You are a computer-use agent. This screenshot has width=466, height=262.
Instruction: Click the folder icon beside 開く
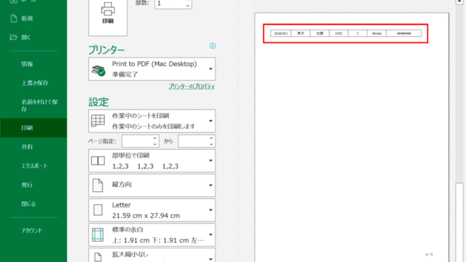(x=13, y=37)
